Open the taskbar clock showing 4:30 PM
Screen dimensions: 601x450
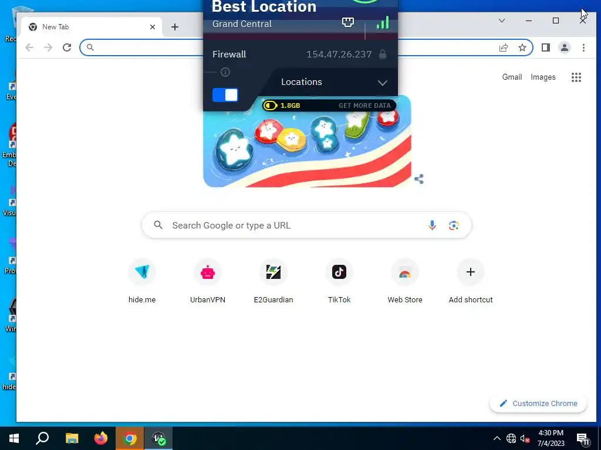coord(551,438)
